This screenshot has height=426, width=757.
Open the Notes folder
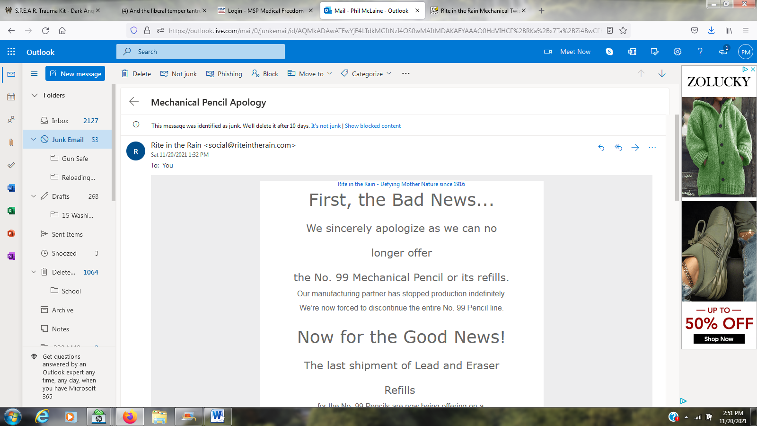67,329
